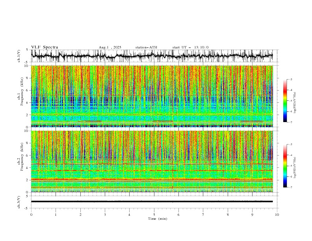Viewport: 312px width, 241px height.
Task: Click the ch.1 voltage waveform trace
Action: [152, 56]
